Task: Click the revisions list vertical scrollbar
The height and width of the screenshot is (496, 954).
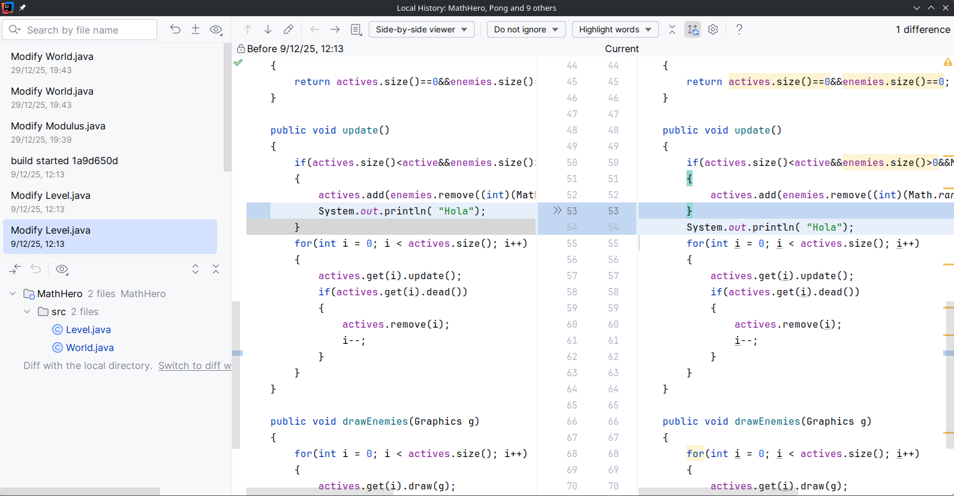Action: click(227, 107)
